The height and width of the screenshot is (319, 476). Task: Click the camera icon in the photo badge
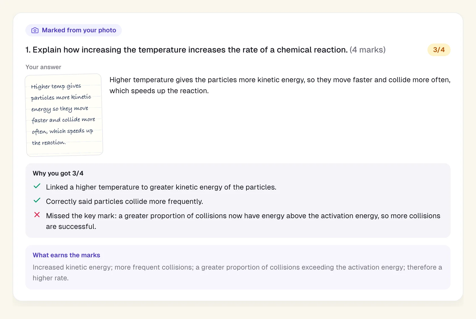[x=35, y=30]
